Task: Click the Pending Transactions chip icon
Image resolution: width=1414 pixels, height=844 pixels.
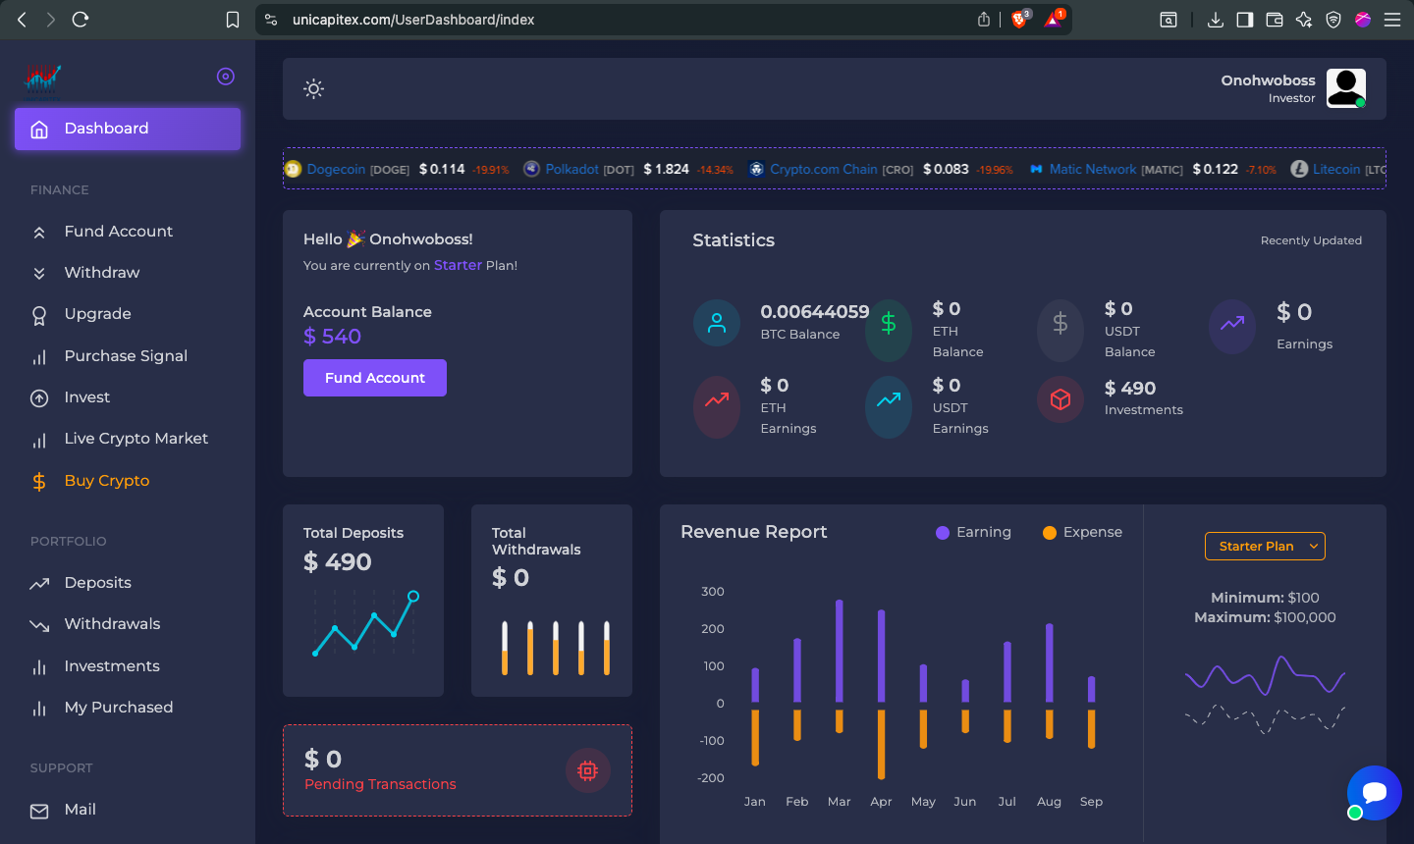Action: click(x=588, y=770)
